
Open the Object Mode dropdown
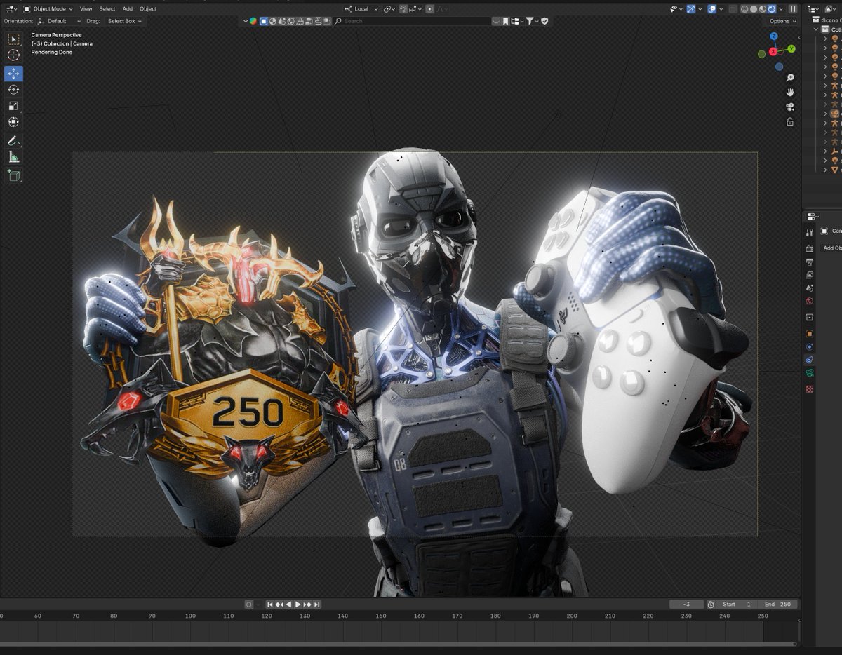click(x=48, y=9)
